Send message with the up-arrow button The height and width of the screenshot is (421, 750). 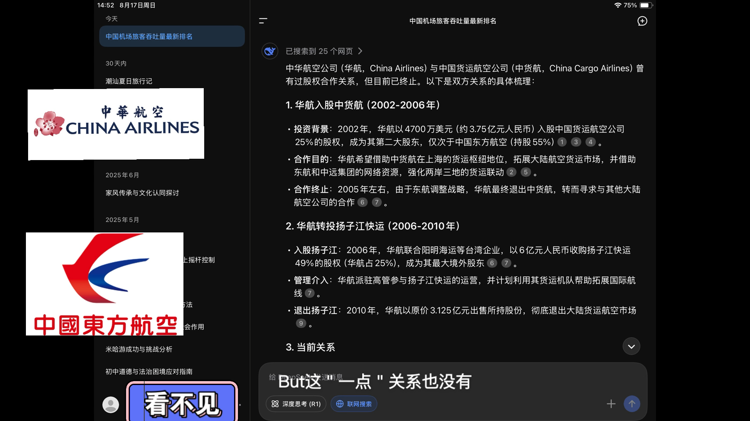632,404
